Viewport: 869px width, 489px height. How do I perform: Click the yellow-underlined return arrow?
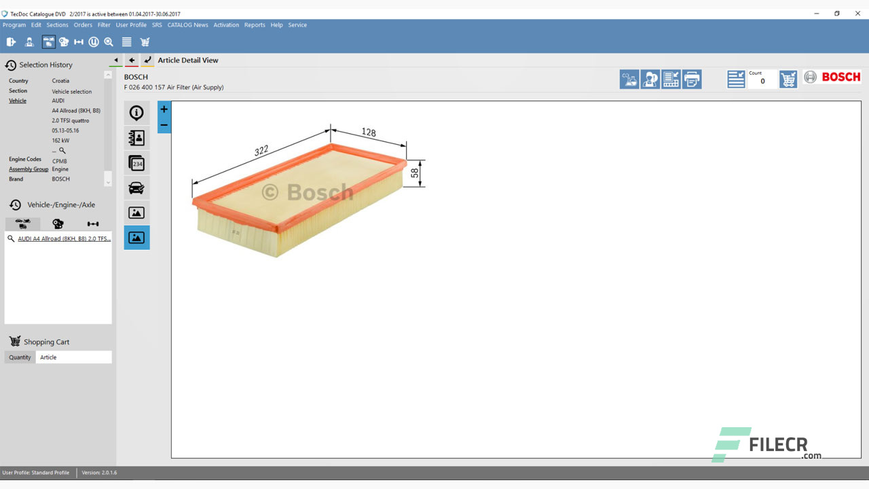[x=147, y=60]
